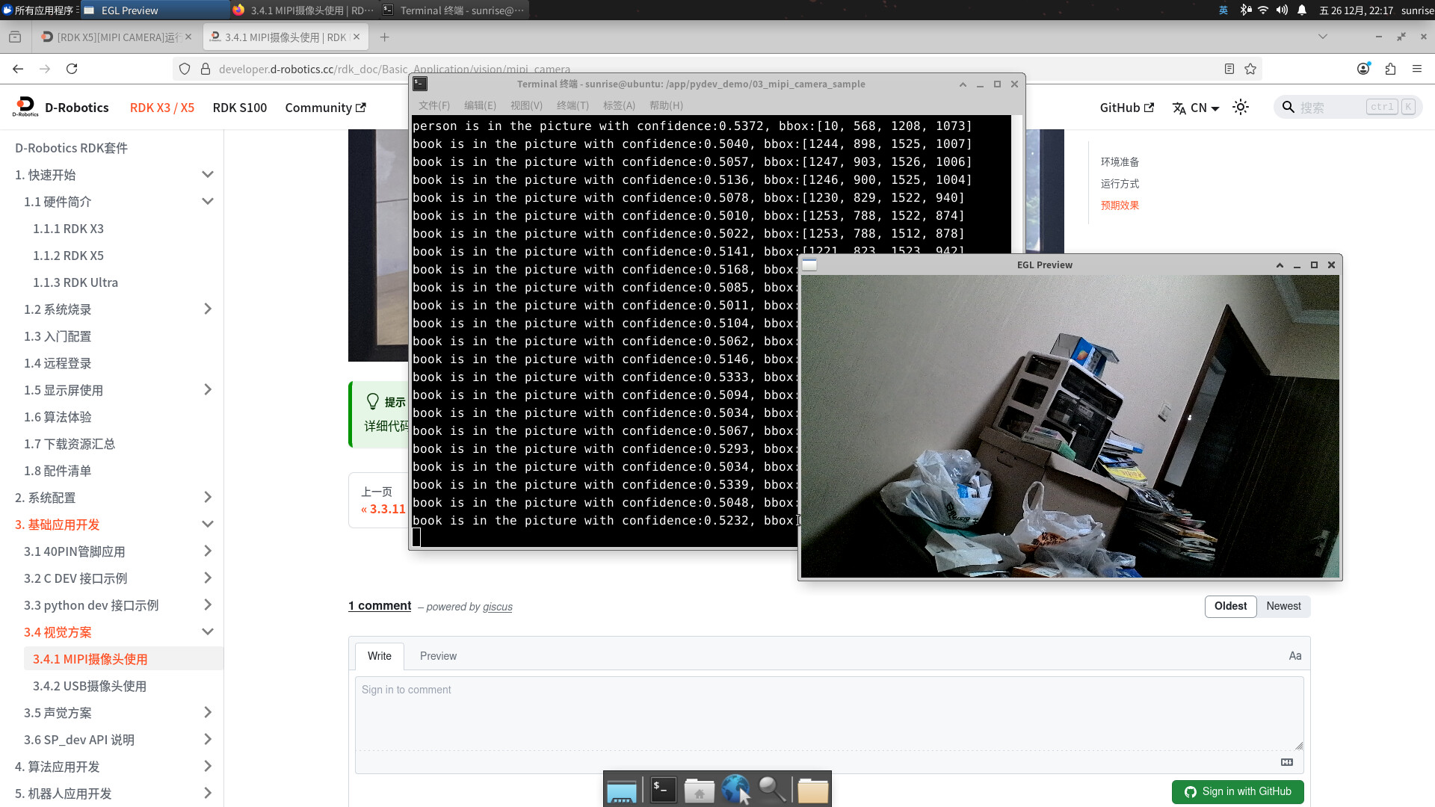Enable reader view from the address bar
1435x807 pixels.
(x=1229, y=68)
